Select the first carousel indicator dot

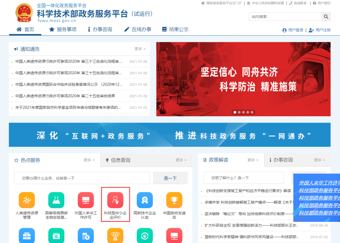click(x=235, y=112)
